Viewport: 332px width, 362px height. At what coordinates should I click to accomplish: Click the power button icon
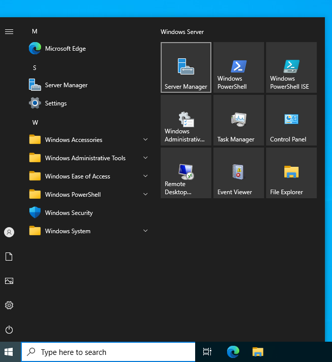(x=9, y=330)
